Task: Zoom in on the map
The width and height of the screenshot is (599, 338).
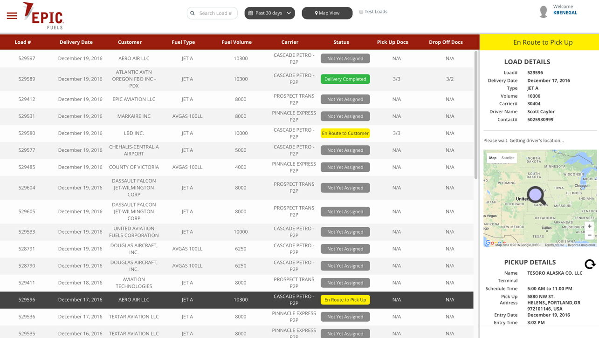Action: coord(590,226)
